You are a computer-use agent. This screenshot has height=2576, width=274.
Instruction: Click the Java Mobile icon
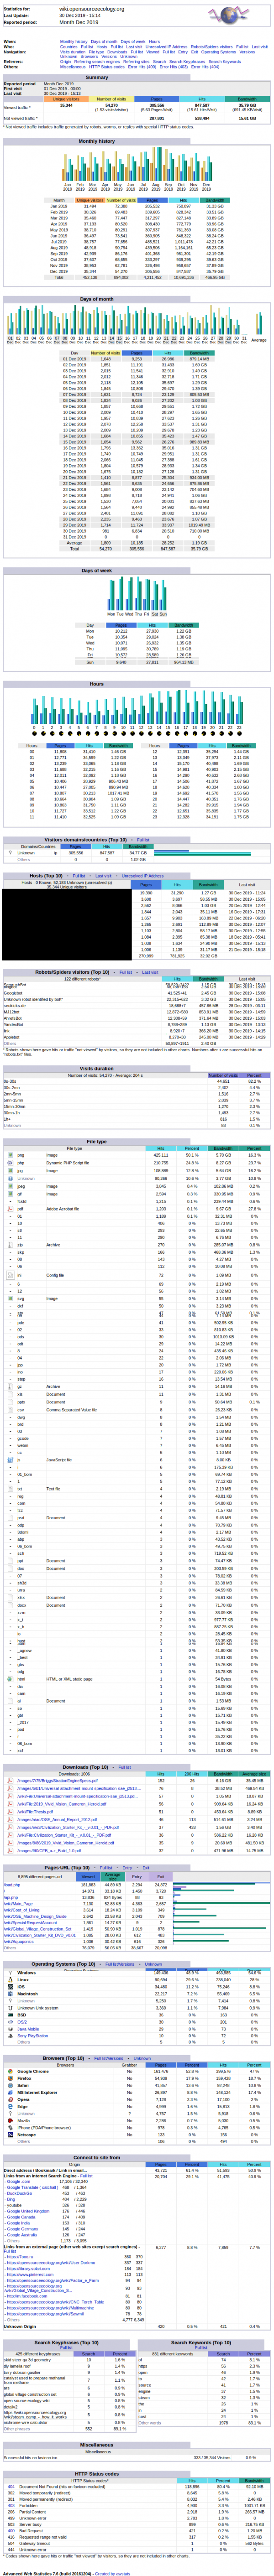click(x=10, y=2029)
